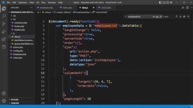
Task: Open the Help menu
Action: pyautogui.click(x=60, y=2)
